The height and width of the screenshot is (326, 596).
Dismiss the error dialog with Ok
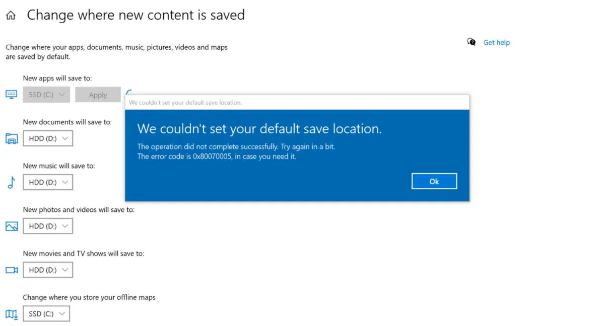tap(434, 182)
